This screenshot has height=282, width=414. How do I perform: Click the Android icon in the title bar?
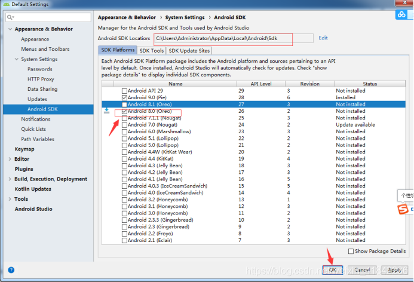[7, 5]
